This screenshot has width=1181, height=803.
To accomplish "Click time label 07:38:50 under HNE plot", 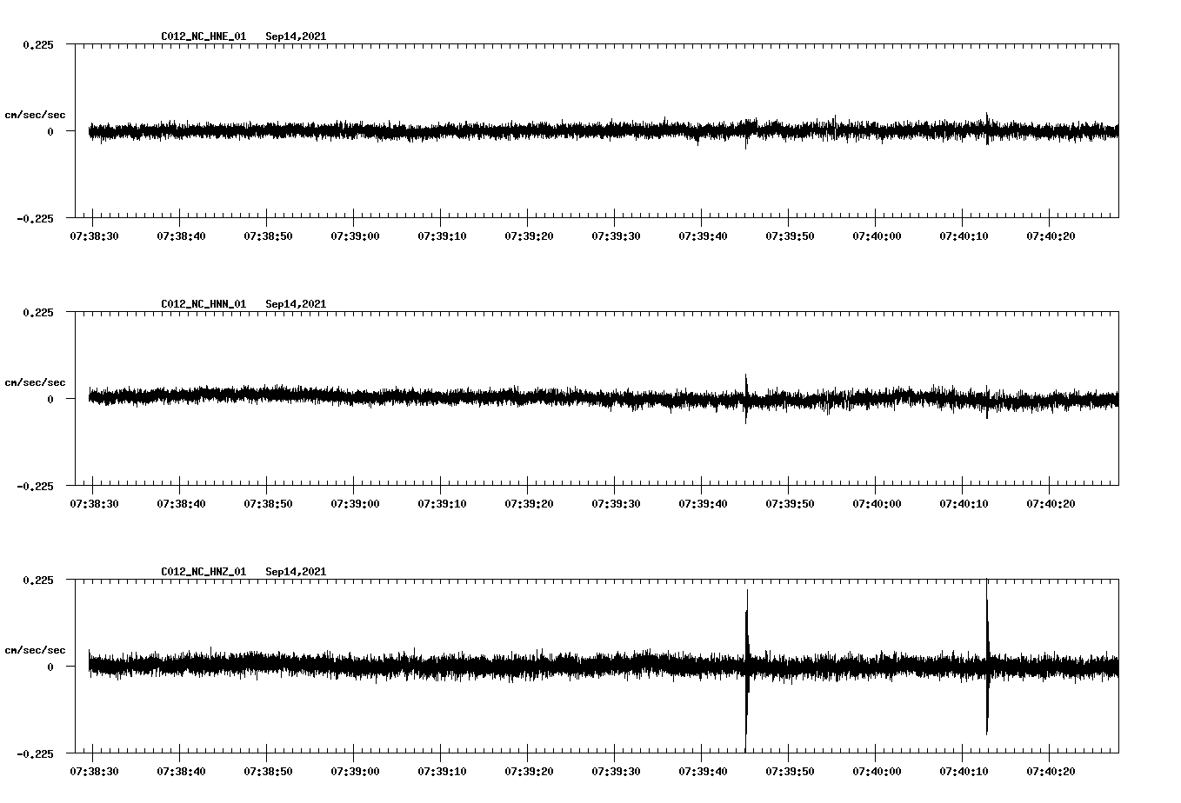I will 268,236.
